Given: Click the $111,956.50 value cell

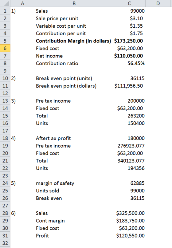Looking at the screenshot, I should pyautogui.click(x=129, y=86).
